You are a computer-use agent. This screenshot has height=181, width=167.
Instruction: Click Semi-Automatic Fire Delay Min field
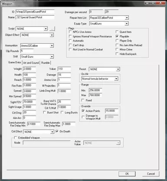(x=34, y=124)
